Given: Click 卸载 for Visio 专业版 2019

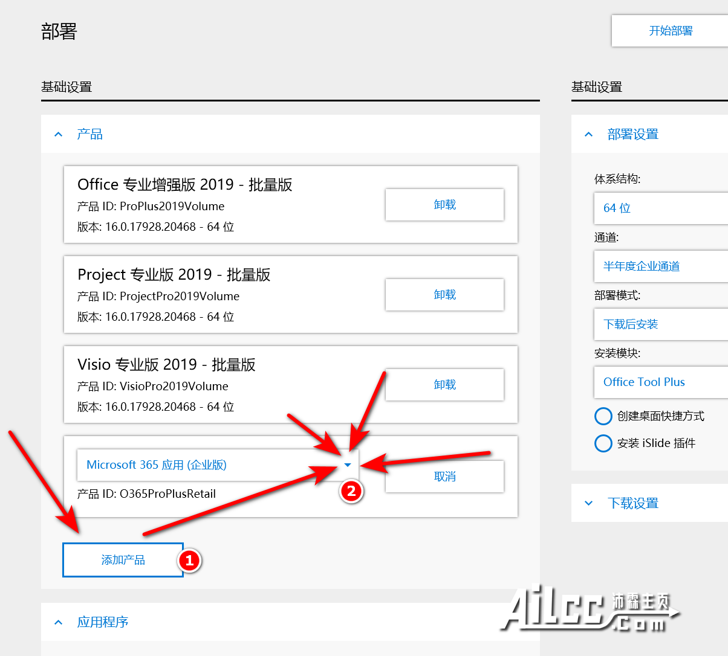Looking at the screenshot, I should coord(444,385).
